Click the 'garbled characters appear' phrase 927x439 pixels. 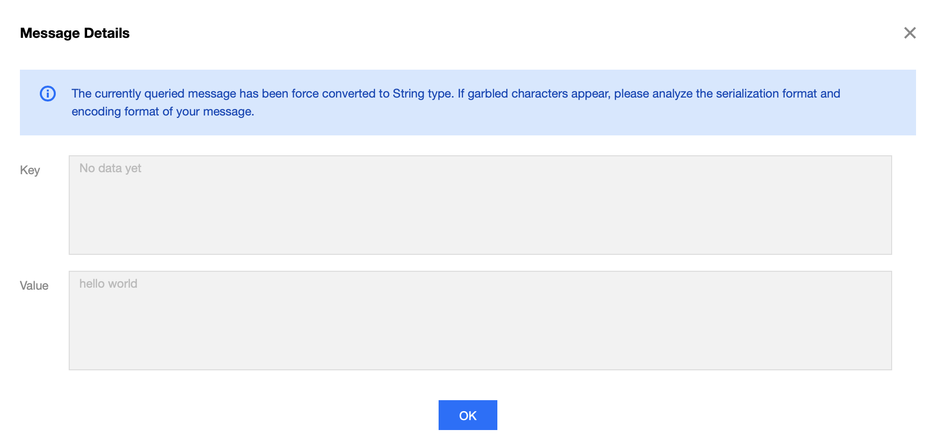538,94
